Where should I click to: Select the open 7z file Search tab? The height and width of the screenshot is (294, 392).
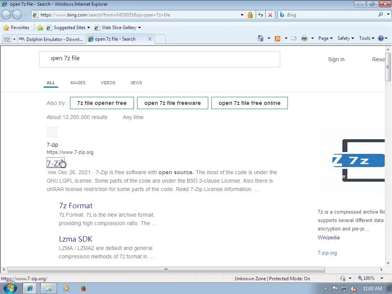pyautogui.click(x=115, y=39)
